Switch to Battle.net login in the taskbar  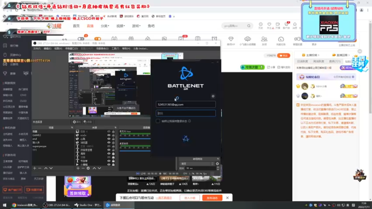click(x=119, y=205)
